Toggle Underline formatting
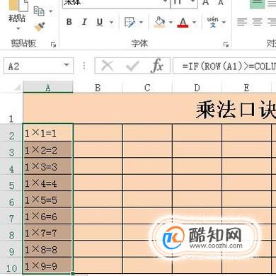The height and width of the screenshot is (276, 276). tap(100, 22)
